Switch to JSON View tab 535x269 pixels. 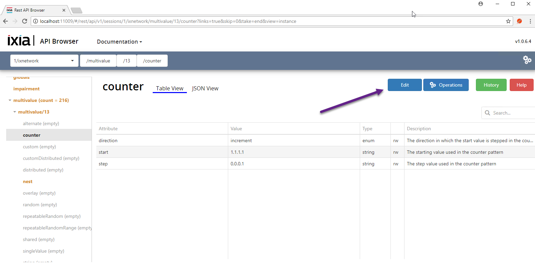205,88
